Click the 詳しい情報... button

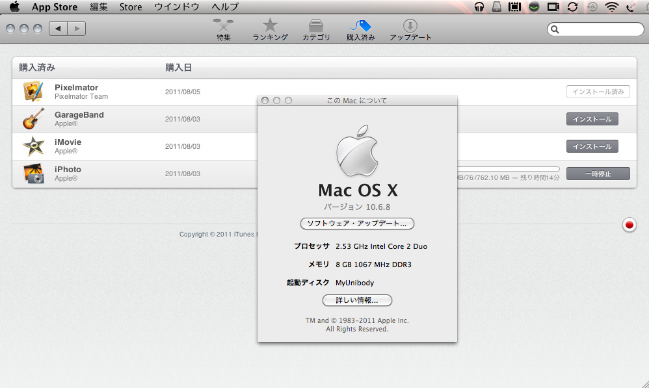click(x=357, y=300)
